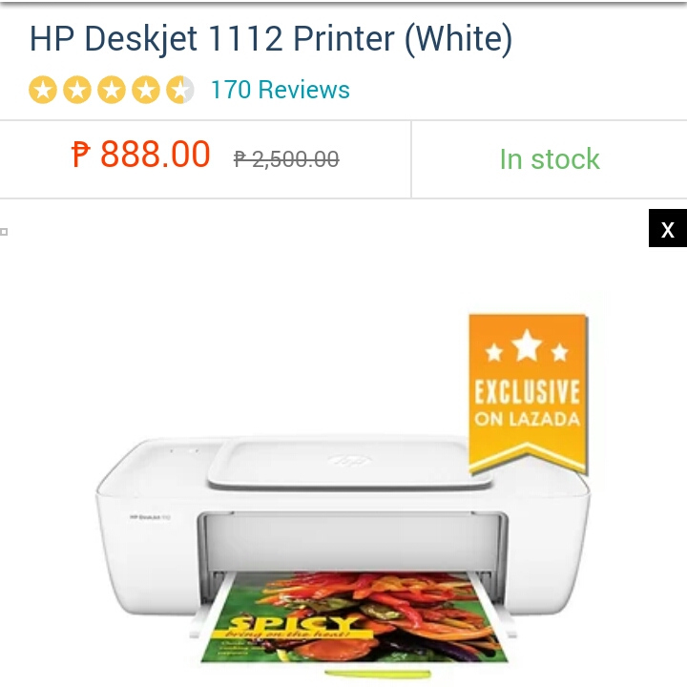This screenshot has height=687, width=687.
Task: Click the HP Deskjet label on printer body
Action: (x=150, y=517)
